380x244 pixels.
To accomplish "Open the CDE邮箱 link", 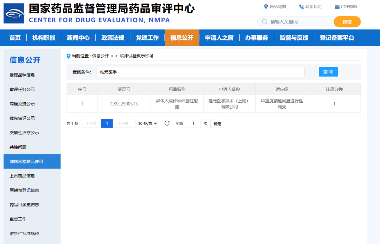I will click(349, 7).
